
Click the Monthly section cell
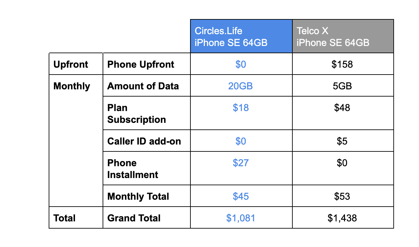(72, 86)
